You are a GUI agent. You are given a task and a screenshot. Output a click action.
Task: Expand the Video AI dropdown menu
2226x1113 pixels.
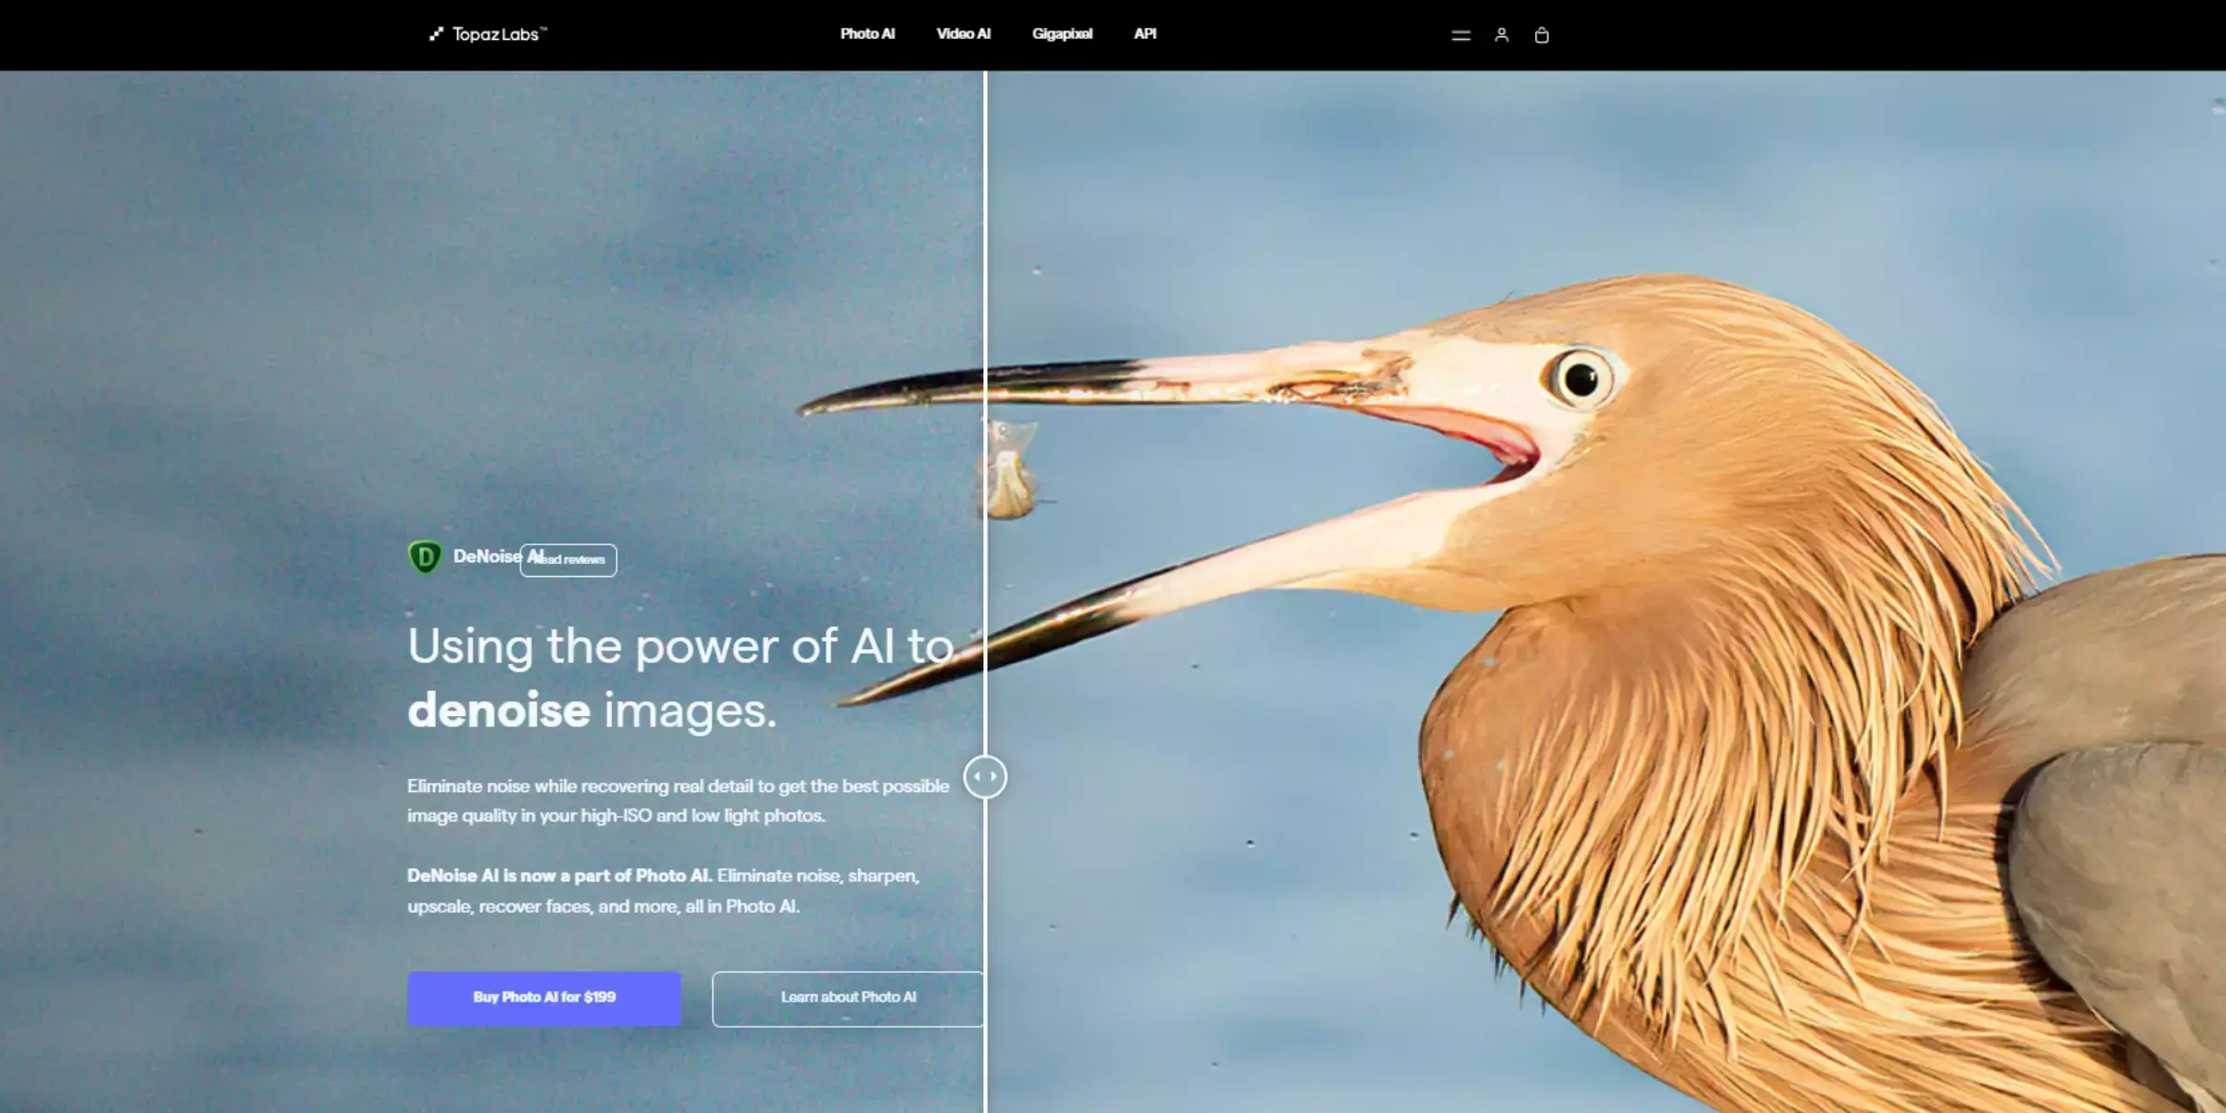[963, 32]
